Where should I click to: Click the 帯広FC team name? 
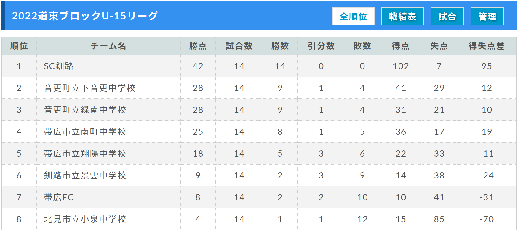coord(59,197)
